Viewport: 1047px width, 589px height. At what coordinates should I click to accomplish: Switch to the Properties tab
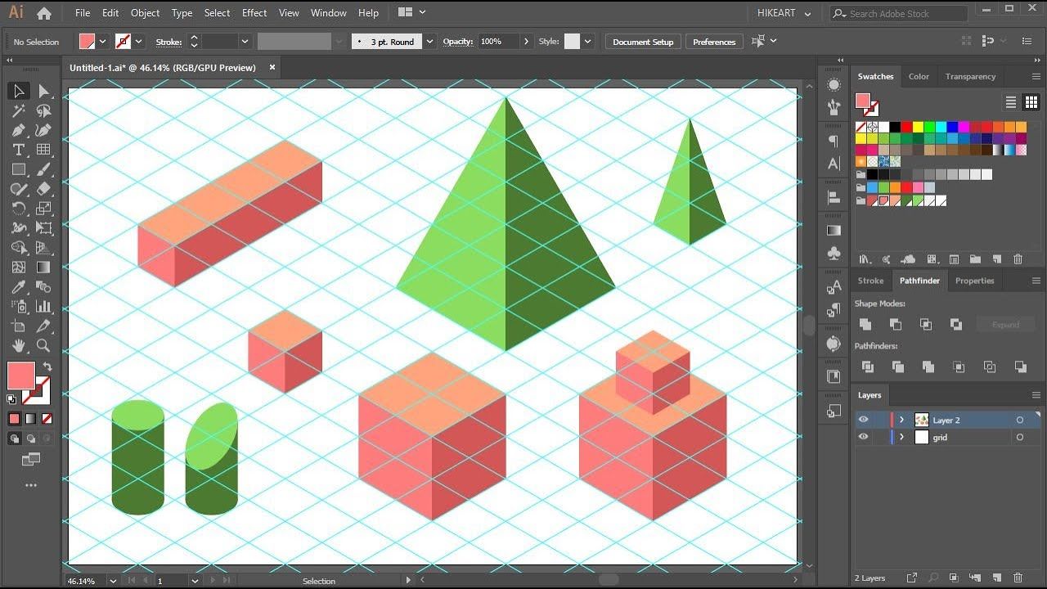click(974, 281)
